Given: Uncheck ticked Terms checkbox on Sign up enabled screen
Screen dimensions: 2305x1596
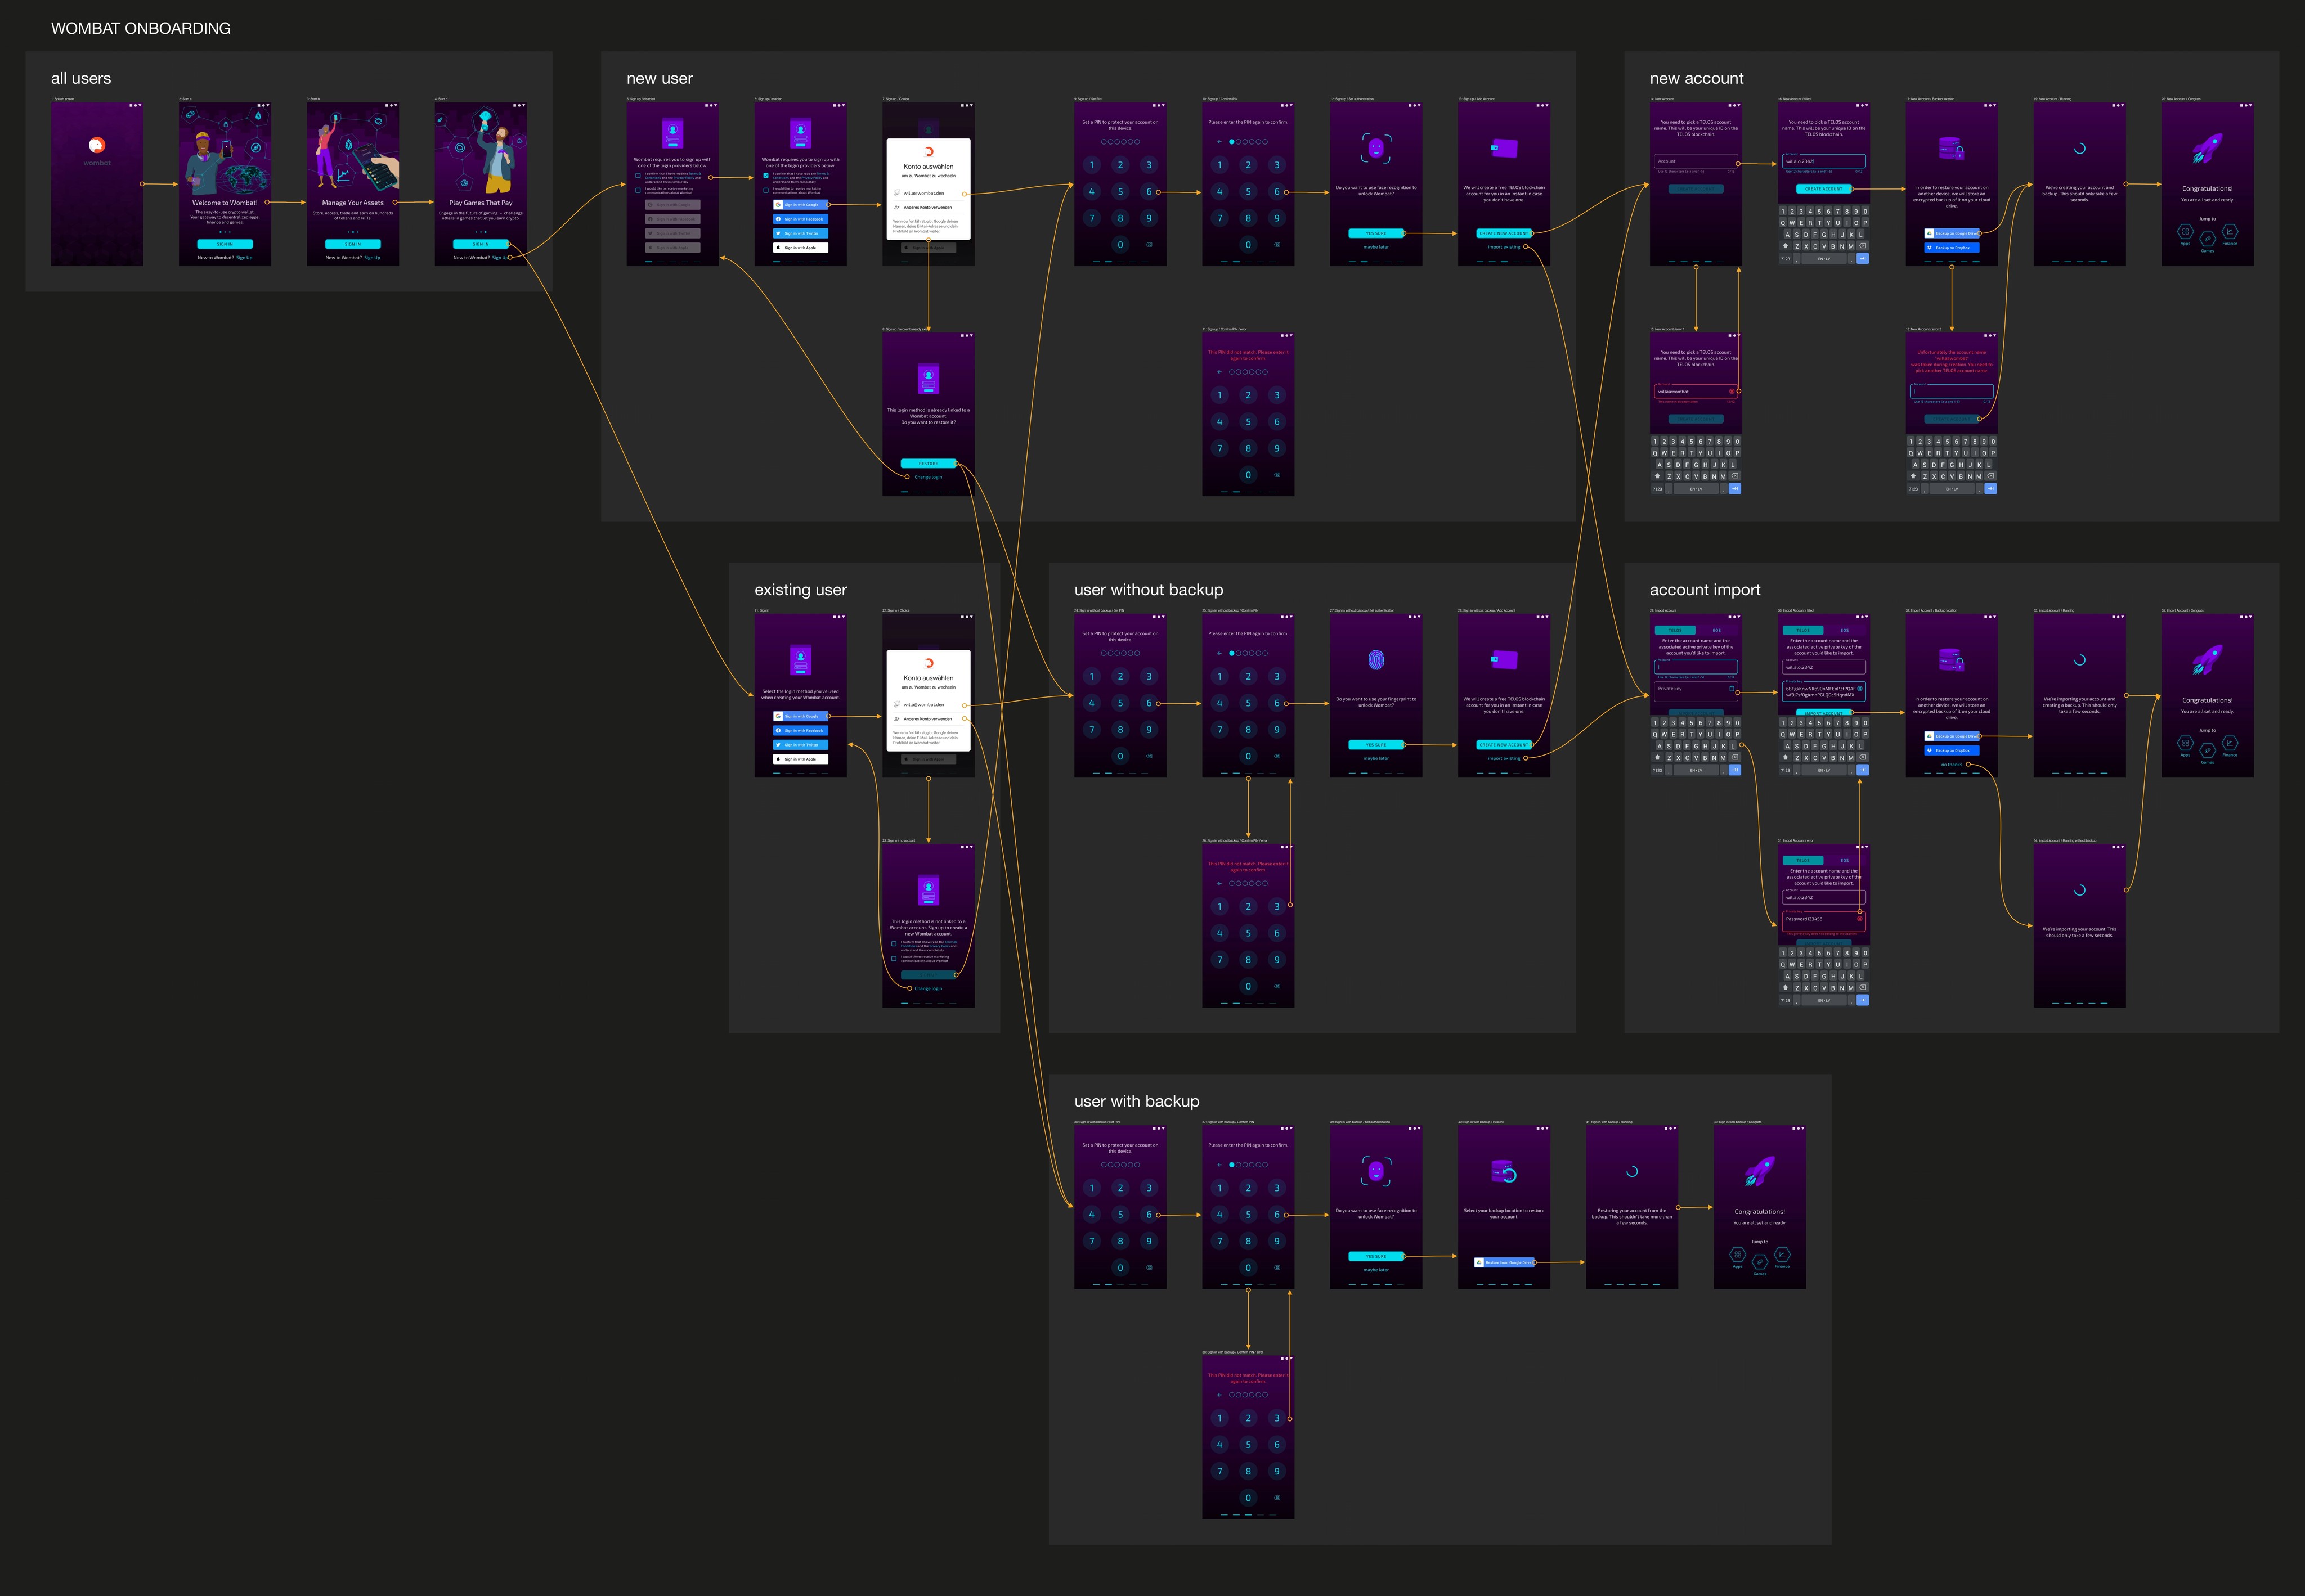Looking at the screenshot, I should coord(766,175).
